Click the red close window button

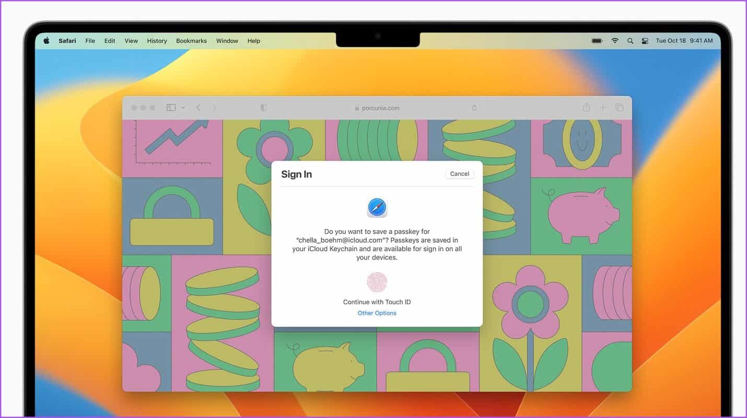tap(134, 108)
